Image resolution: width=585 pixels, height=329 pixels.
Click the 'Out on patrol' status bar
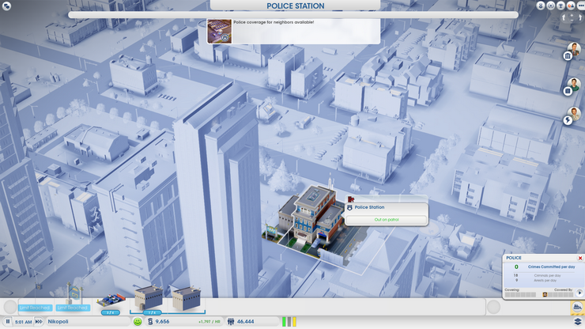pyautogui.click(x=387, y=220)
